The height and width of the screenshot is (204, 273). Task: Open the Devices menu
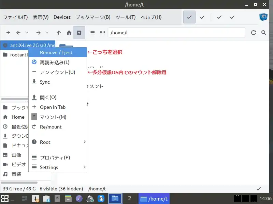62,17
